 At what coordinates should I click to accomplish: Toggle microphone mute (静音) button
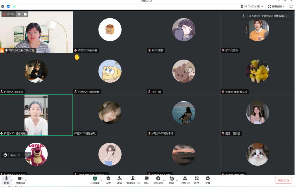[6, 179]
